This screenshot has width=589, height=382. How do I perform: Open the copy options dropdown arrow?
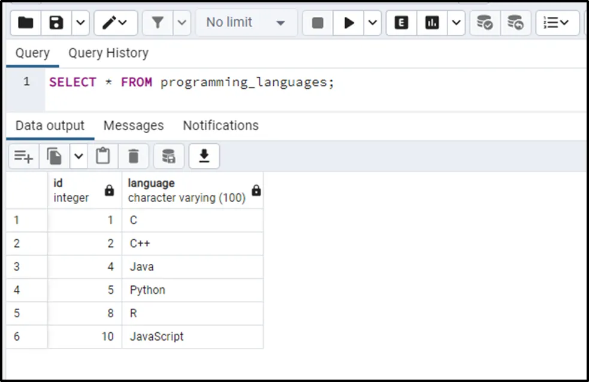coord(78,157)
